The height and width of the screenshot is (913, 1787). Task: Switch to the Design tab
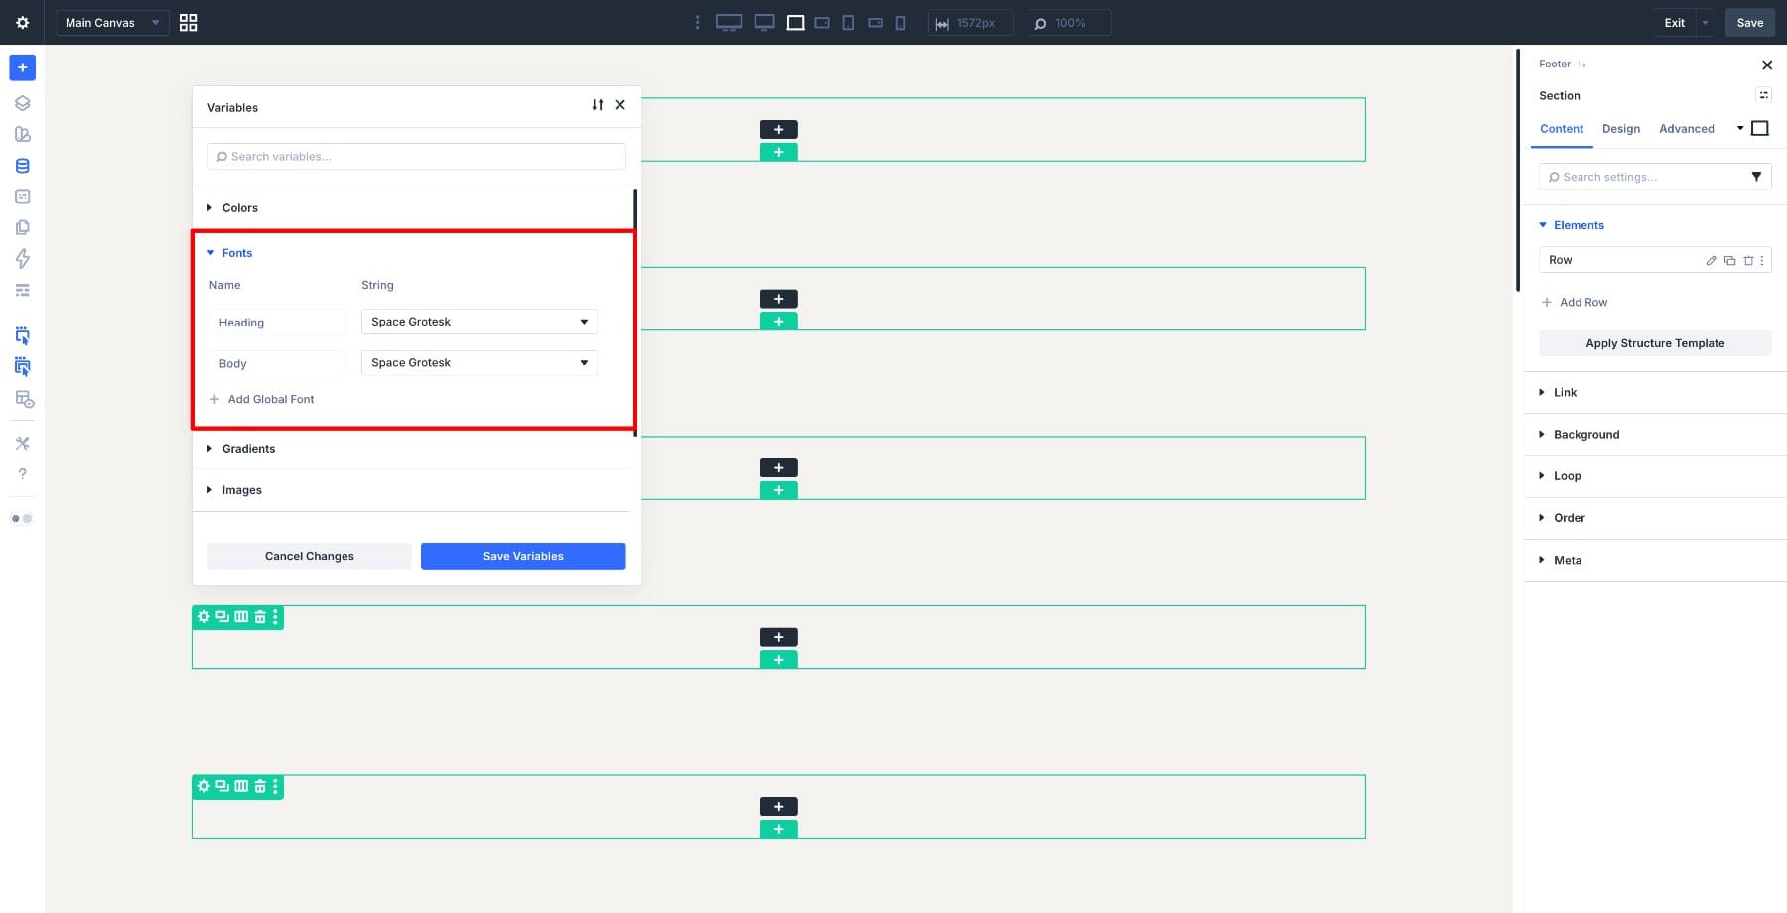pos(1621,129)
